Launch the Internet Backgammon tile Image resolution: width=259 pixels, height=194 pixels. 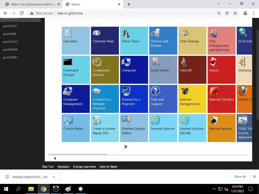click(x=192, y=99)
